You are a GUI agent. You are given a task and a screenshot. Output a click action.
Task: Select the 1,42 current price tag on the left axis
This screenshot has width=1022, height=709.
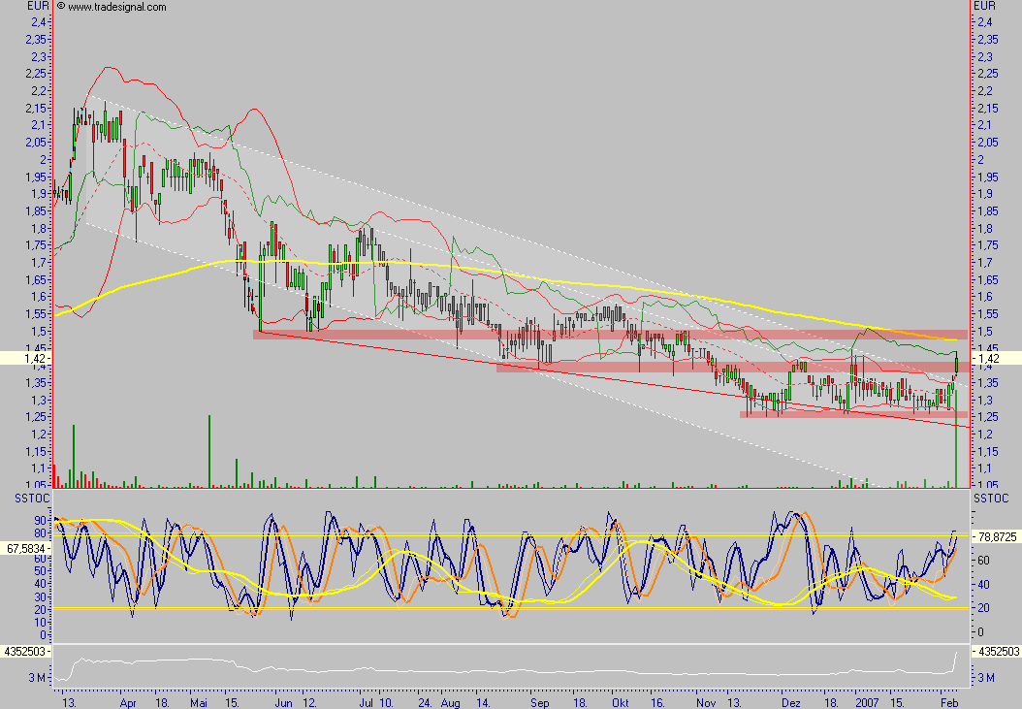[25, 358]
